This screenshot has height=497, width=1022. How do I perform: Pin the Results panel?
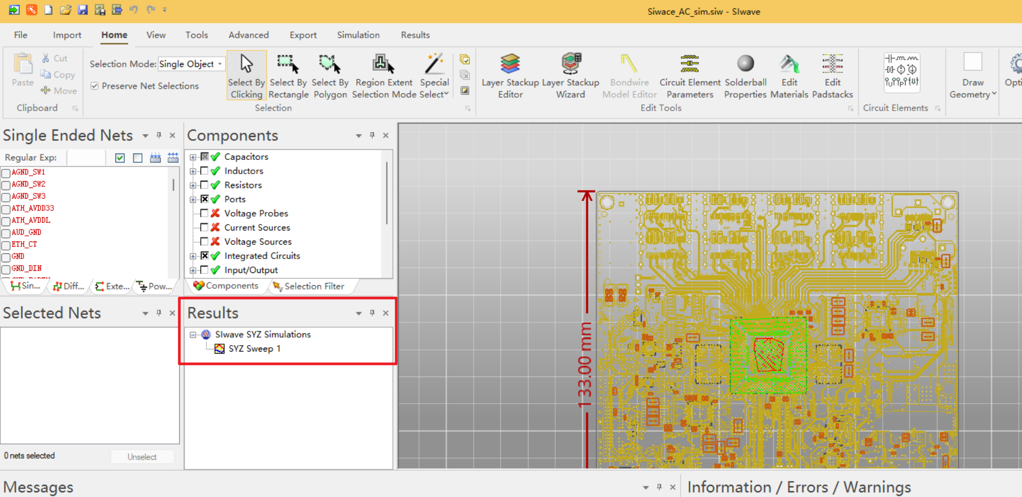372,313
